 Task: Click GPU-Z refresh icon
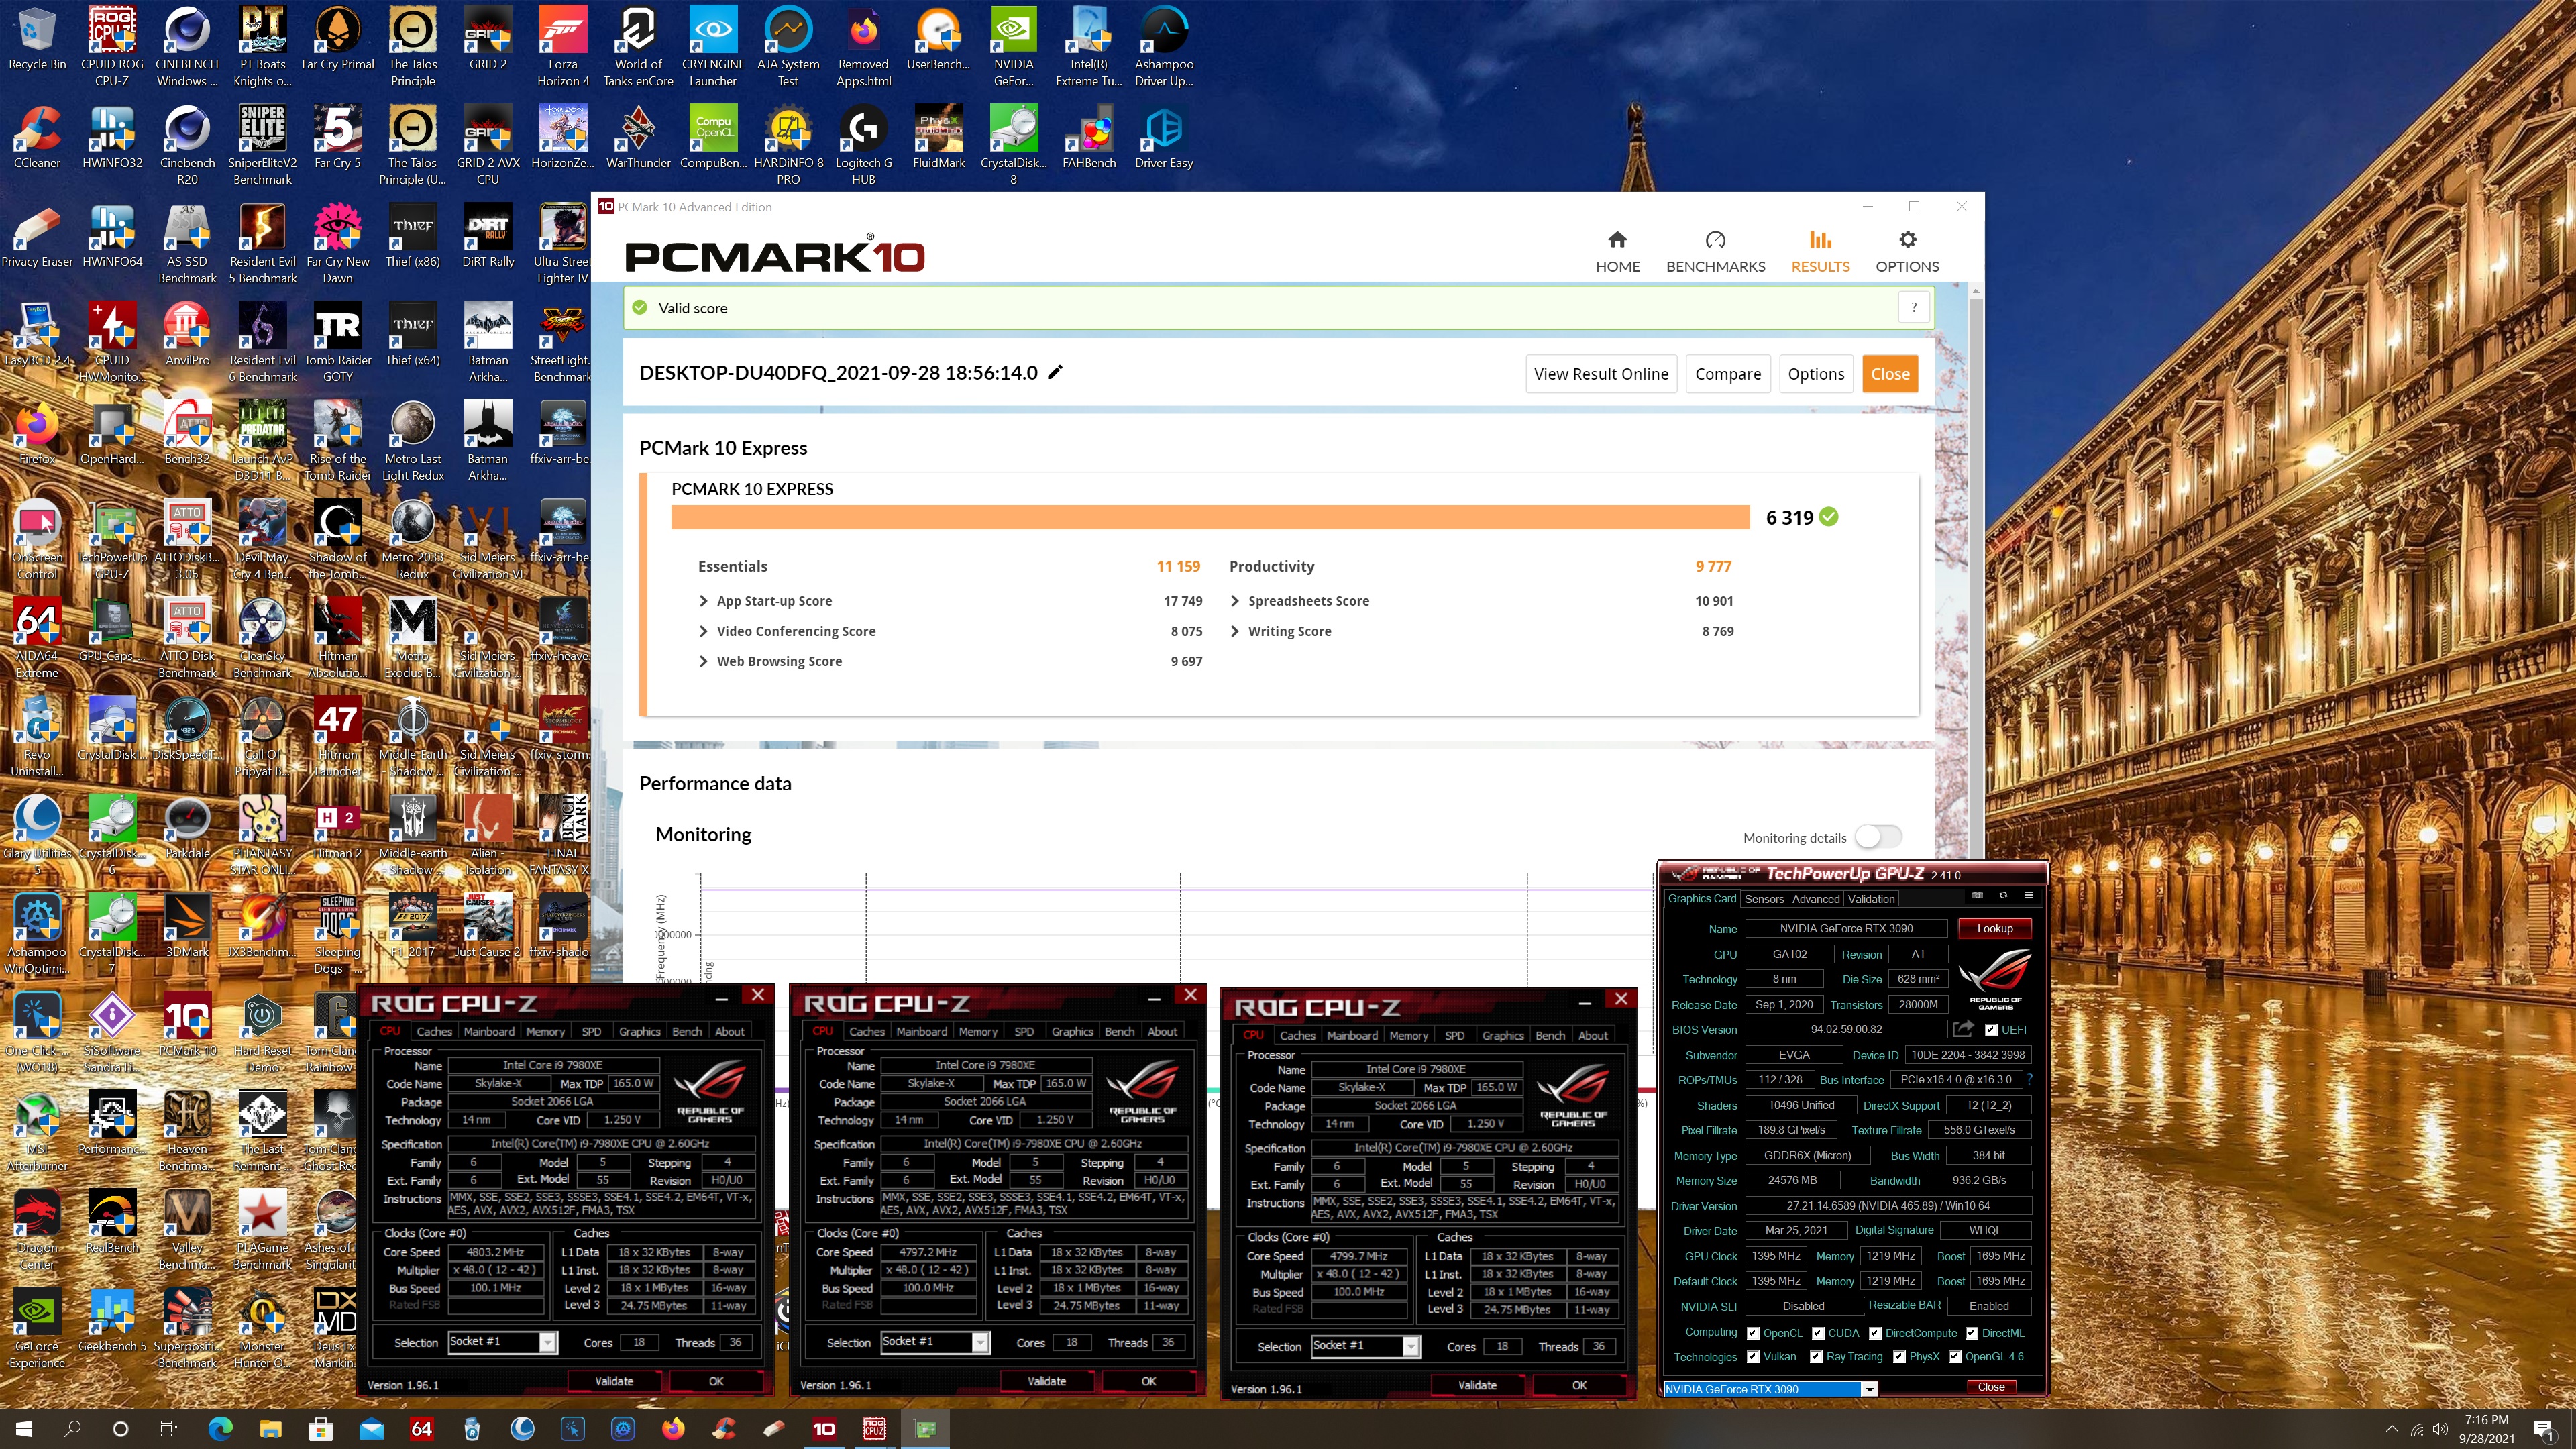(2003, 895)
